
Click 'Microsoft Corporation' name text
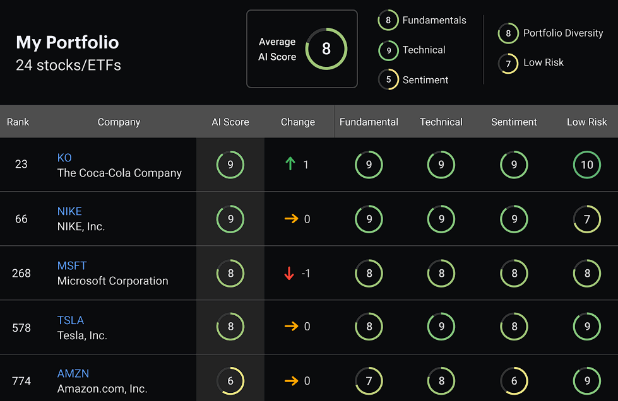(113, 281)
